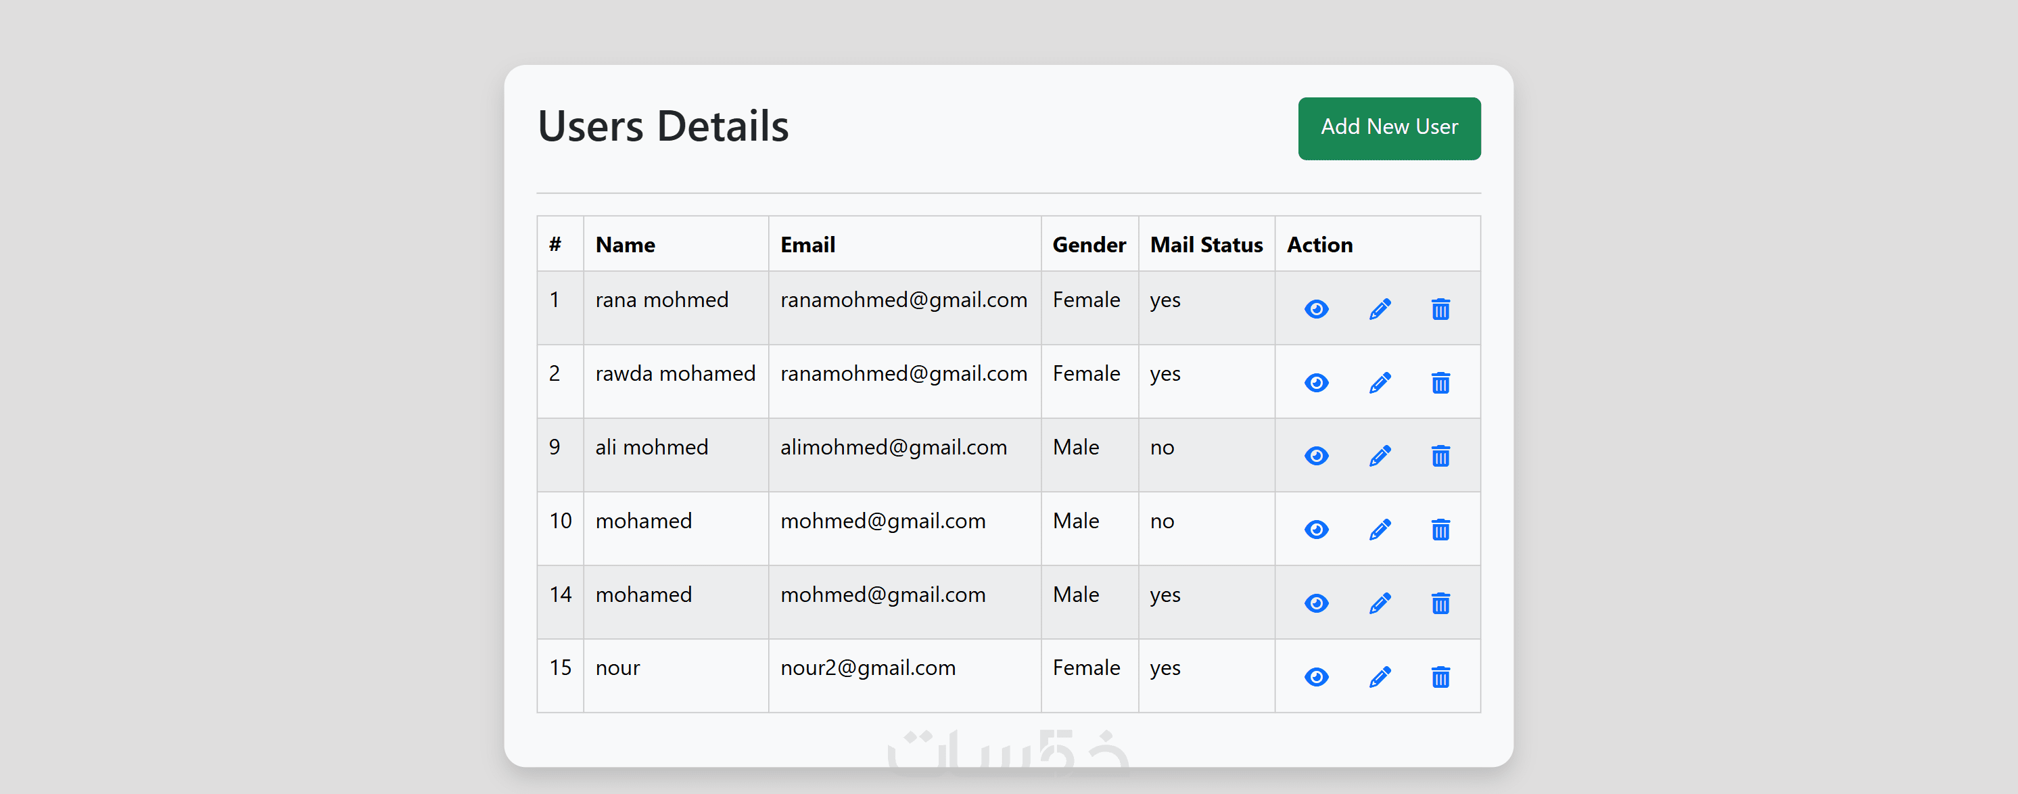Edit the nour user entry
The image size is (2018, 794).
[x=1380, y=677]
